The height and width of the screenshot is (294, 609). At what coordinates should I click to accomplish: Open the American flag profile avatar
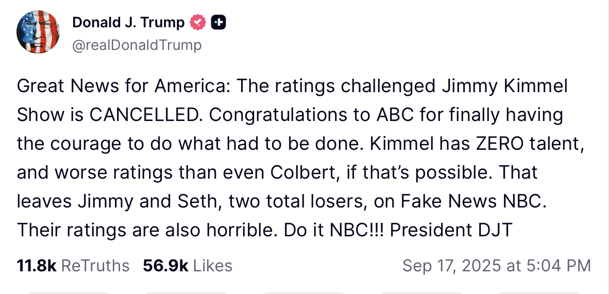coord(38,32)
